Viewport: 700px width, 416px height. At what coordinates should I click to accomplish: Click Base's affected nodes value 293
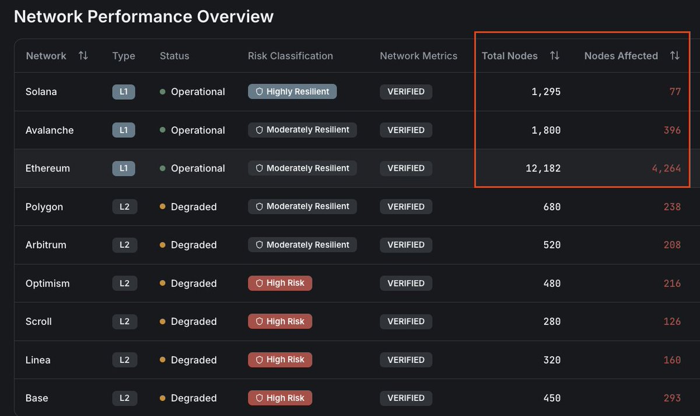click(672, 398)
